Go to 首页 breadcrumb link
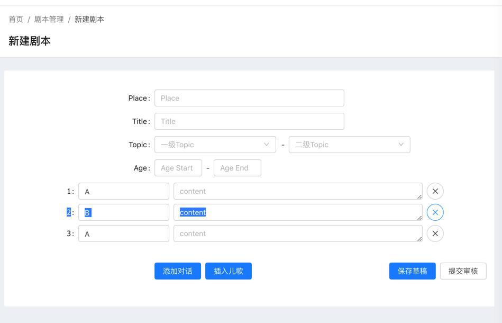Screen dimensions: 502x323 point(16,20)
